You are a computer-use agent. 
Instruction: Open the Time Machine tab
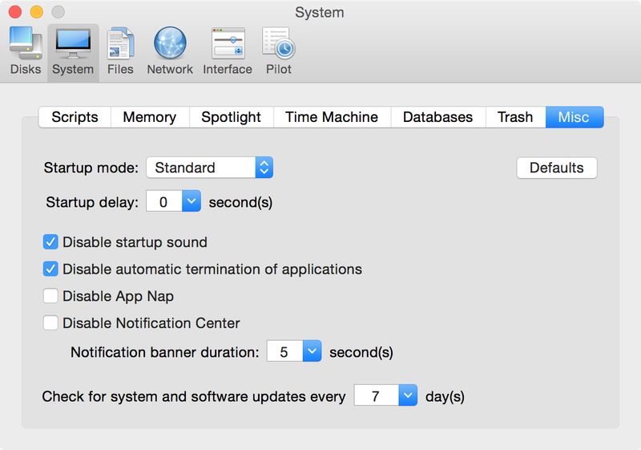[331, 117]
